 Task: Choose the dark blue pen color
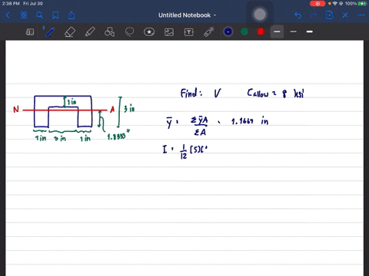(x=228, y=31)
